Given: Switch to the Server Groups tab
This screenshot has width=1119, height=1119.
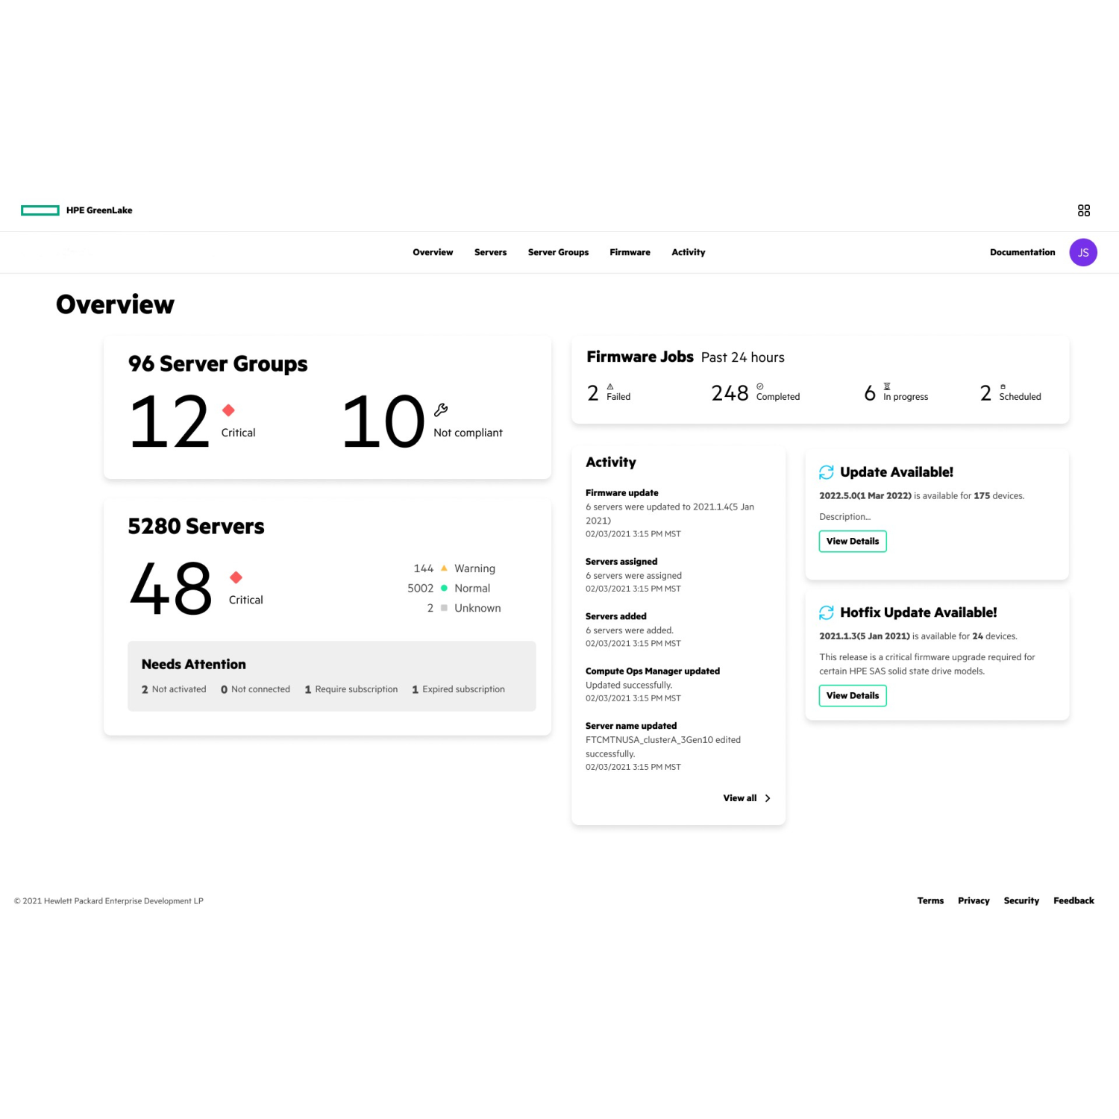Looking at the screenshot, I should [558, 252].
